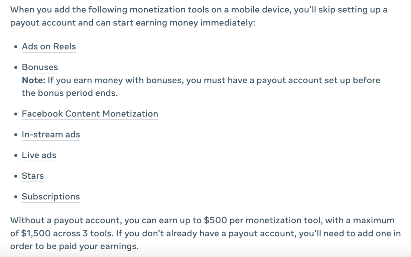Open the Subscriptions link

click(x=51, y=197)
